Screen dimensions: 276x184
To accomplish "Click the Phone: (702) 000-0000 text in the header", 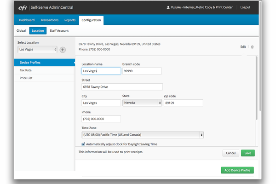I will point(94,49).
